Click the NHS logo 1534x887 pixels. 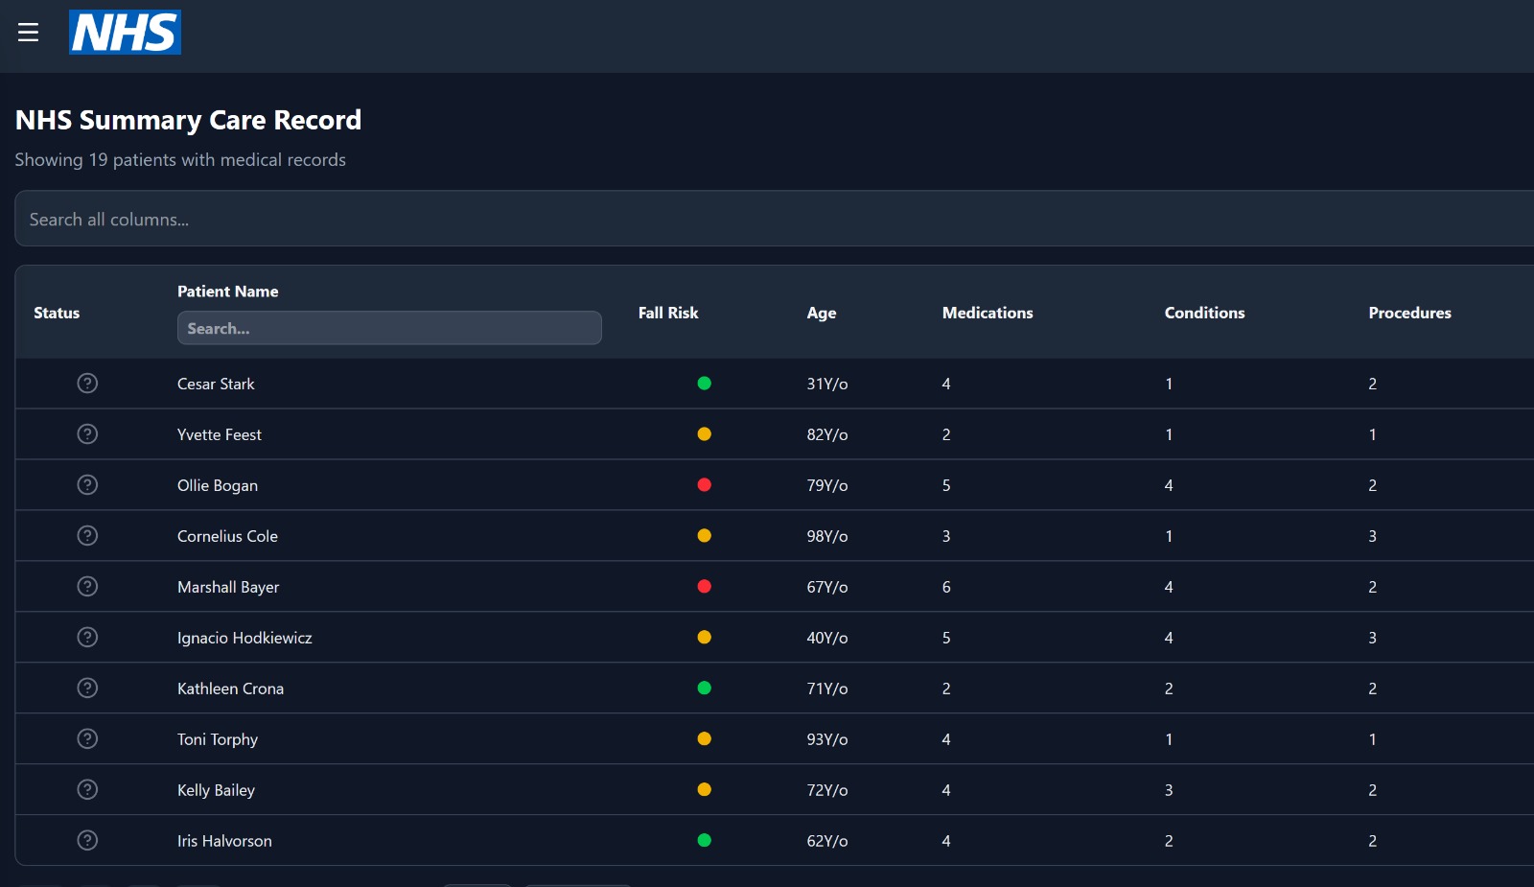[x=125, y=33]
